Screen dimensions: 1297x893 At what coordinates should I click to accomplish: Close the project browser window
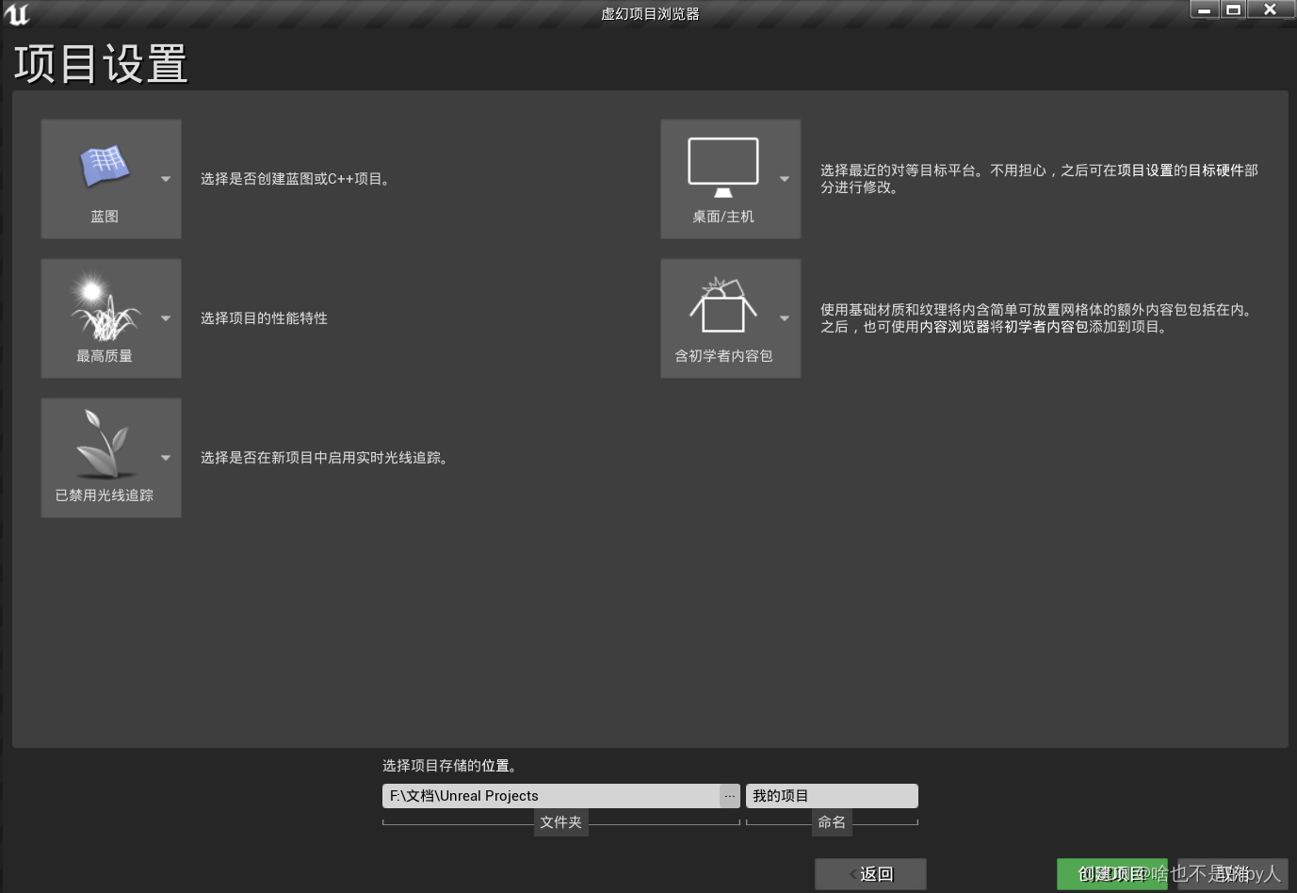tap(1271, 9)
